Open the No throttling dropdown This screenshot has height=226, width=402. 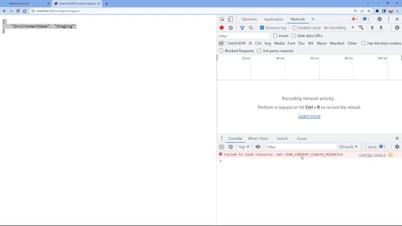[339, 28]
